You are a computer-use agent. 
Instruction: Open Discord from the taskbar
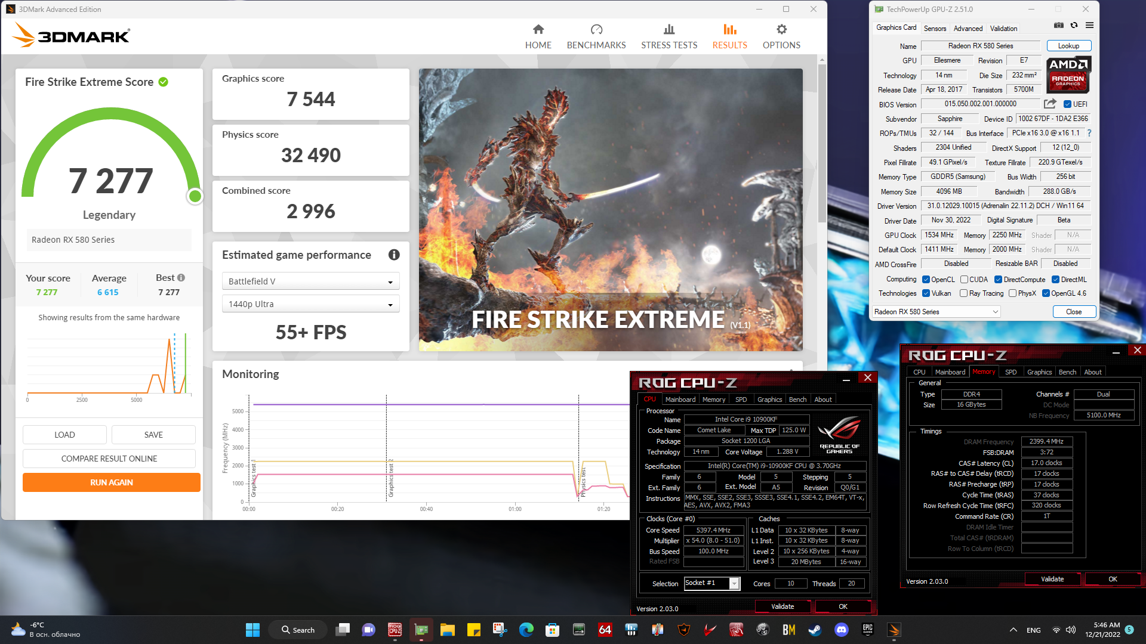pyautogui.click(x=841, y=630)
